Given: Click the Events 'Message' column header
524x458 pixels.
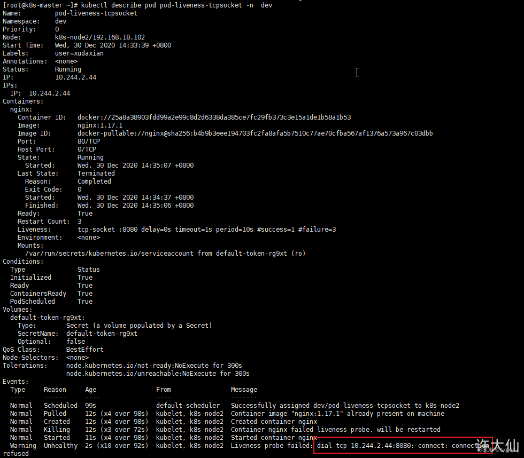Looking at the screenshot, I should point(244,390).
